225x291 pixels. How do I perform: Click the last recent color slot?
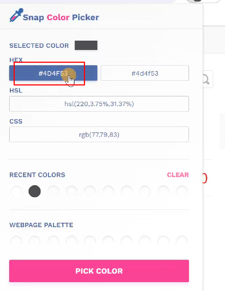click(182, 191)
